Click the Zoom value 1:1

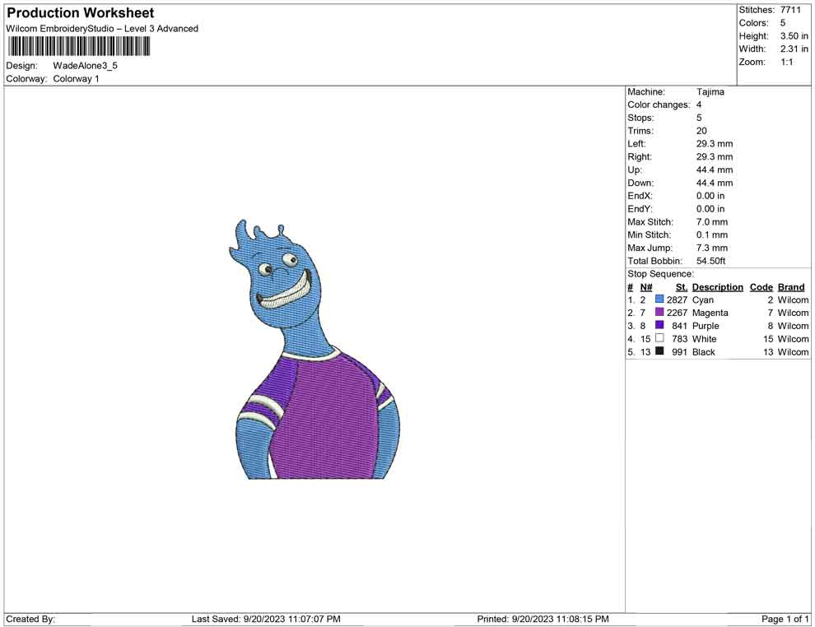pos(786,62)
